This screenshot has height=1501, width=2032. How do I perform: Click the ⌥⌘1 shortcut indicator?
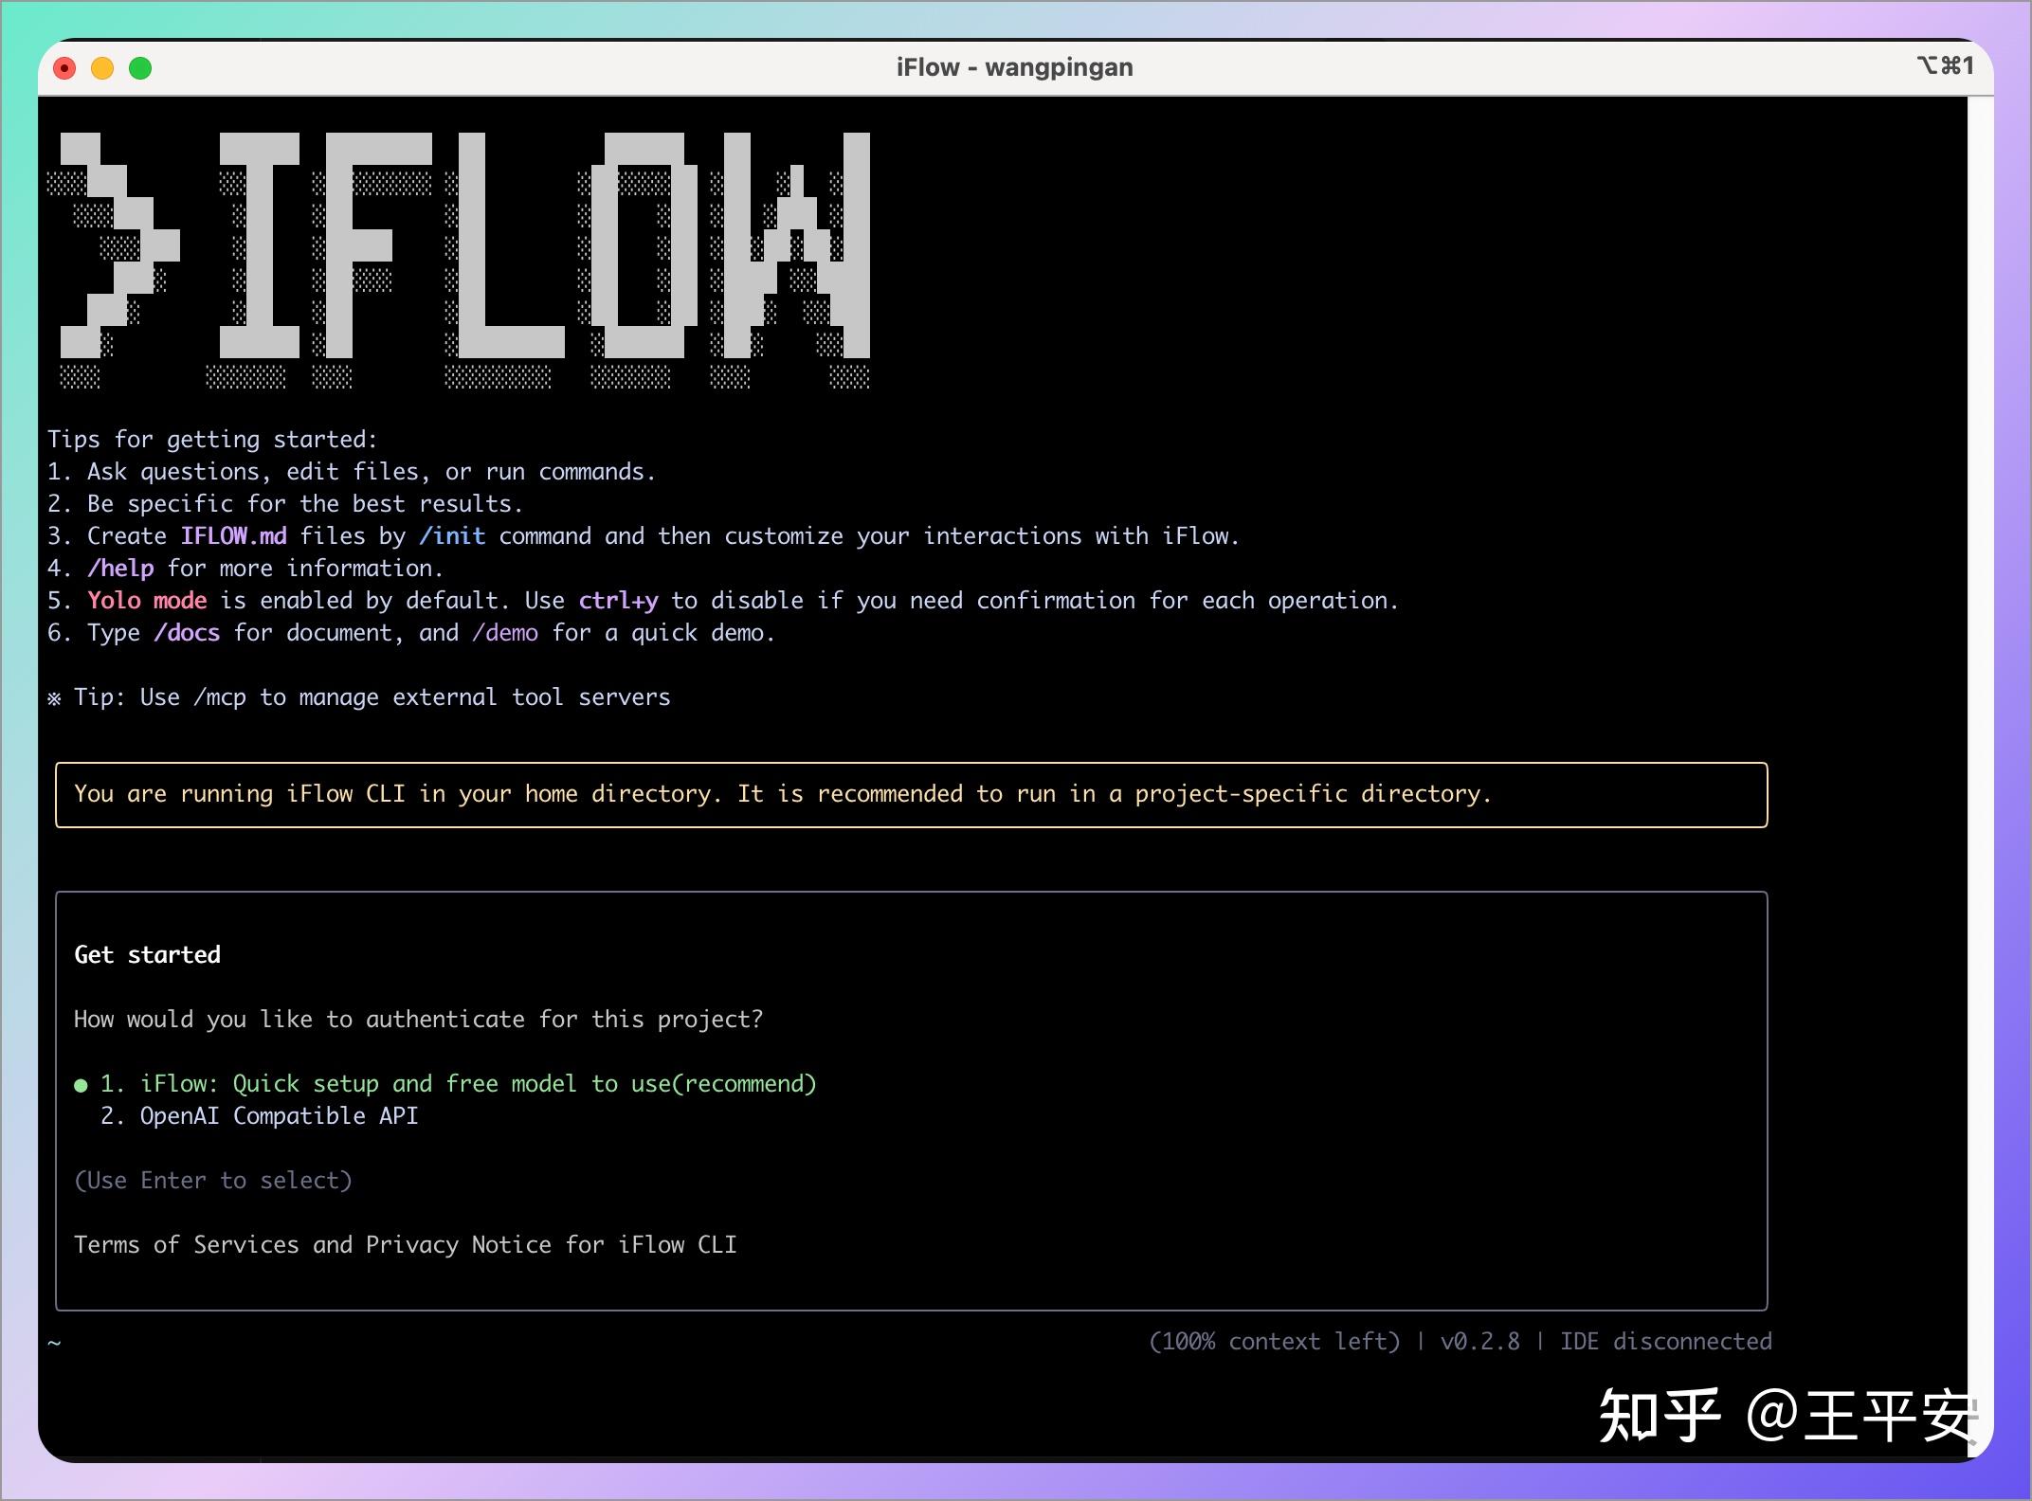(1945, 65)
